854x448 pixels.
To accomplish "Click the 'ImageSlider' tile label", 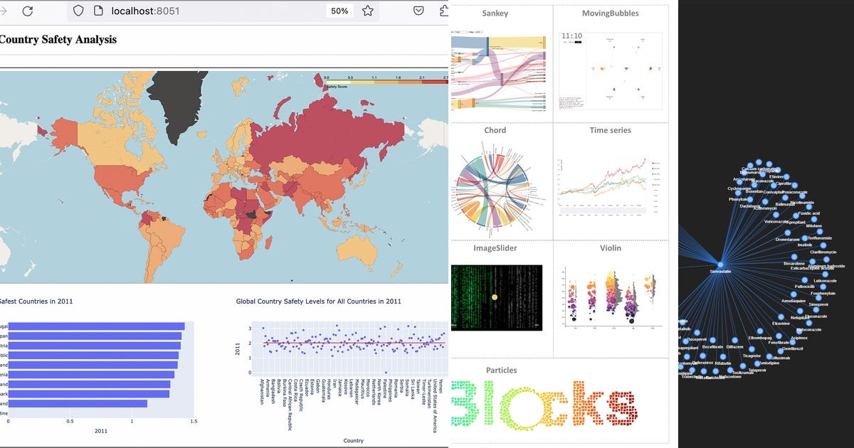I will point(495,248).
